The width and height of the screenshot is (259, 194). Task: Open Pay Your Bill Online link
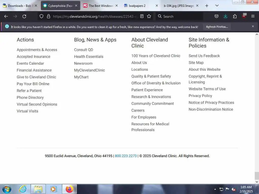tap(33, 84)
